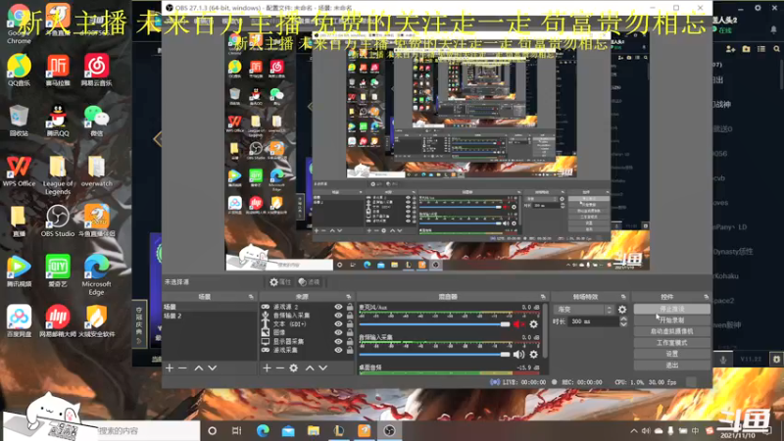Viewport: 784px width, 441px height.
Task: Toggle the lock on the 游戏源 2 source
Action: pos(350,307)
